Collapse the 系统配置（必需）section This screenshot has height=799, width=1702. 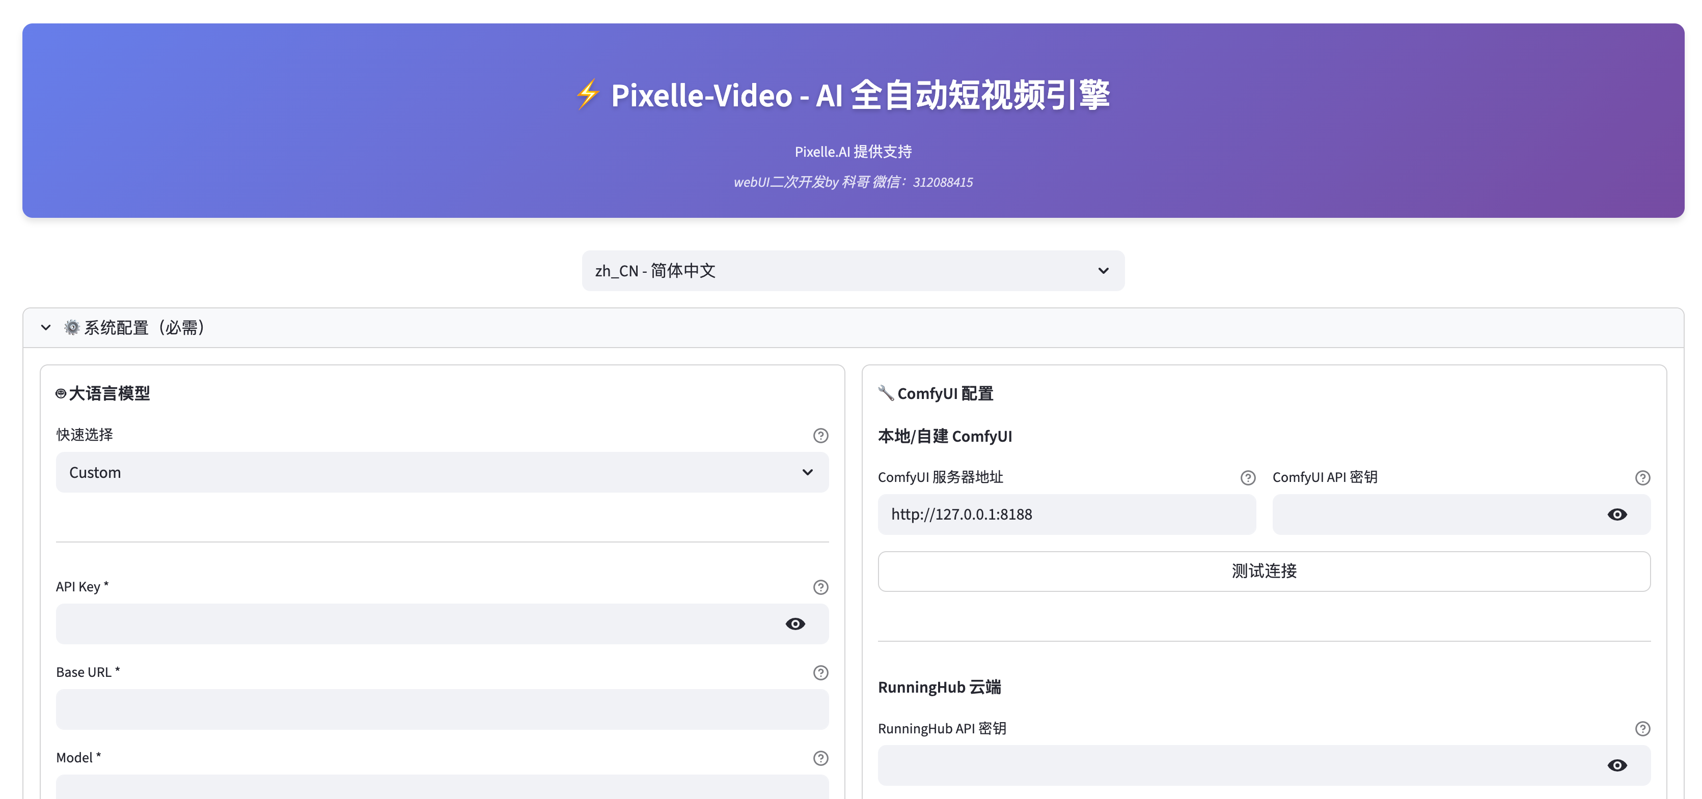point(46,328)
